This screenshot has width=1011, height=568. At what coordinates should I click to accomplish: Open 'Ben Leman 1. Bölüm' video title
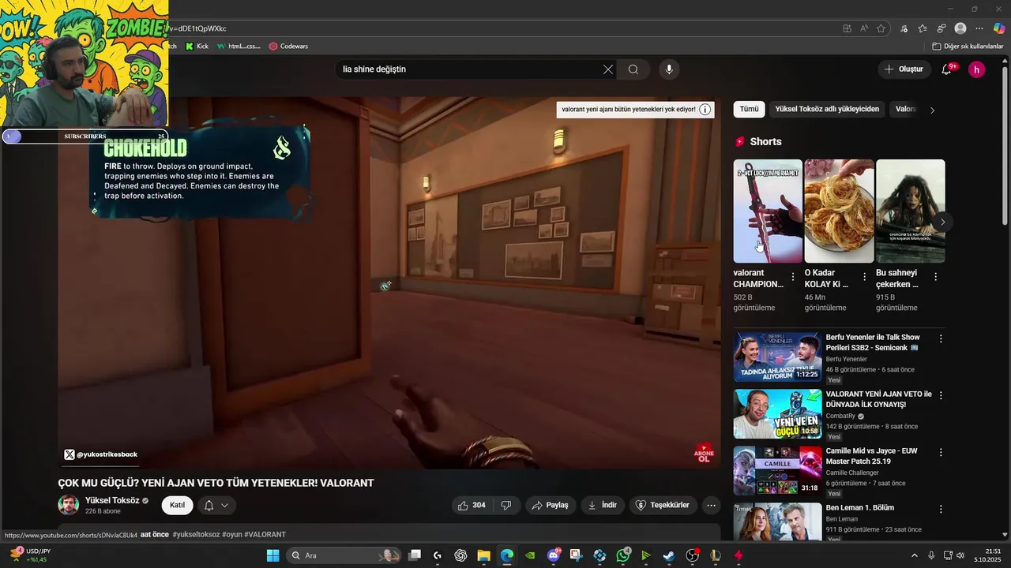point(860,508)
